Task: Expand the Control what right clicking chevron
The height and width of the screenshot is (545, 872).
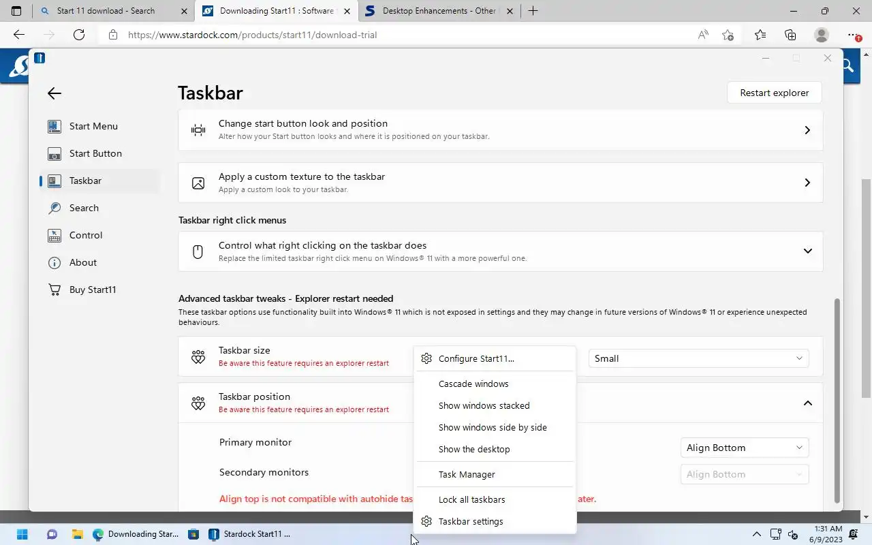Action: point(807,251)
